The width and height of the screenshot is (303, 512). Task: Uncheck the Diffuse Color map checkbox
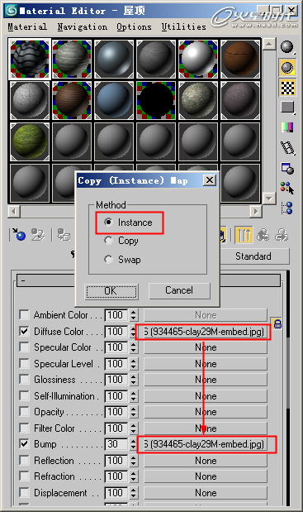tap(24, 332)
